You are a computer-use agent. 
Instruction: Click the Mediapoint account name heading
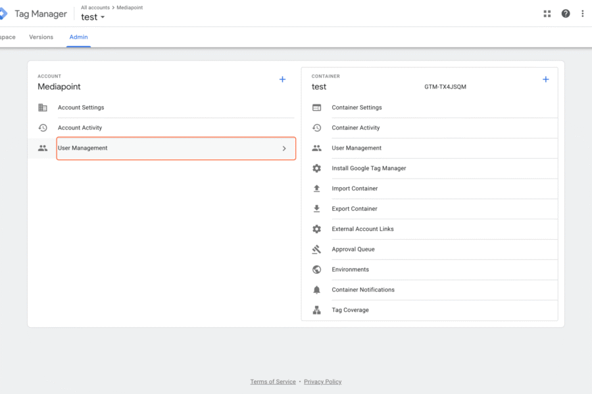(x=59, y=87)
